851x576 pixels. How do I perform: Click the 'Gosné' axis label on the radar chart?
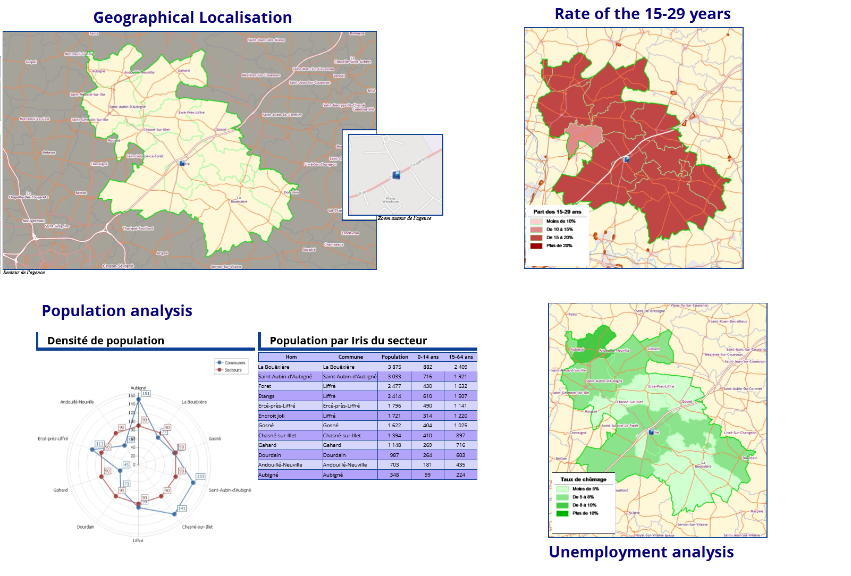coord(215,438)
